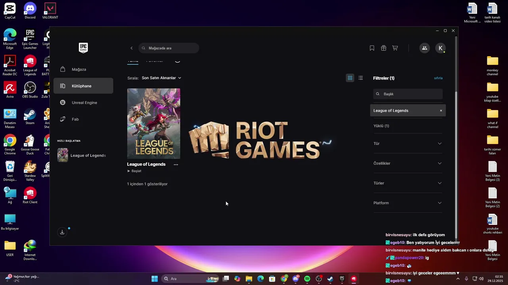Open Spotify from the taskbar
Image resolution: width=508 pixels, height=285 pixels.
(x=307, y=279)
